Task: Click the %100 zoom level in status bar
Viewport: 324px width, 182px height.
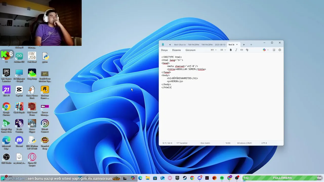Action: [x=228, y=143]
